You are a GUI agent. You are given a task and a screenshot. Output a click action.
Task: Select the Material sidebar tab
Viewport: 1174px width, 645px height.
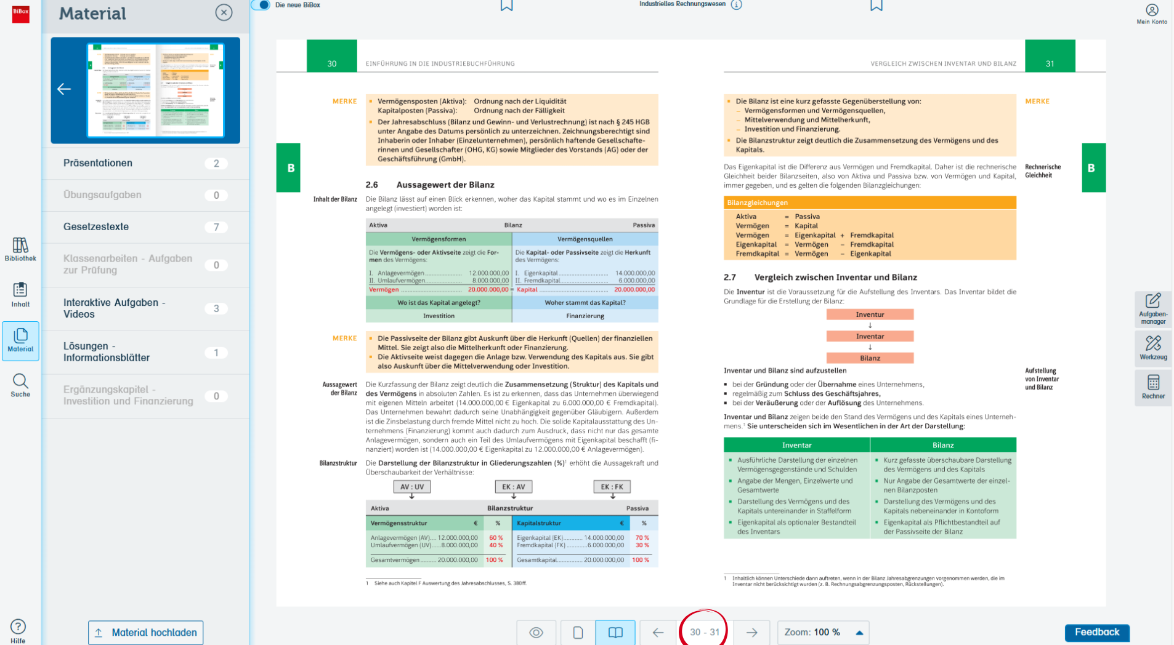(x=20, y=340)
